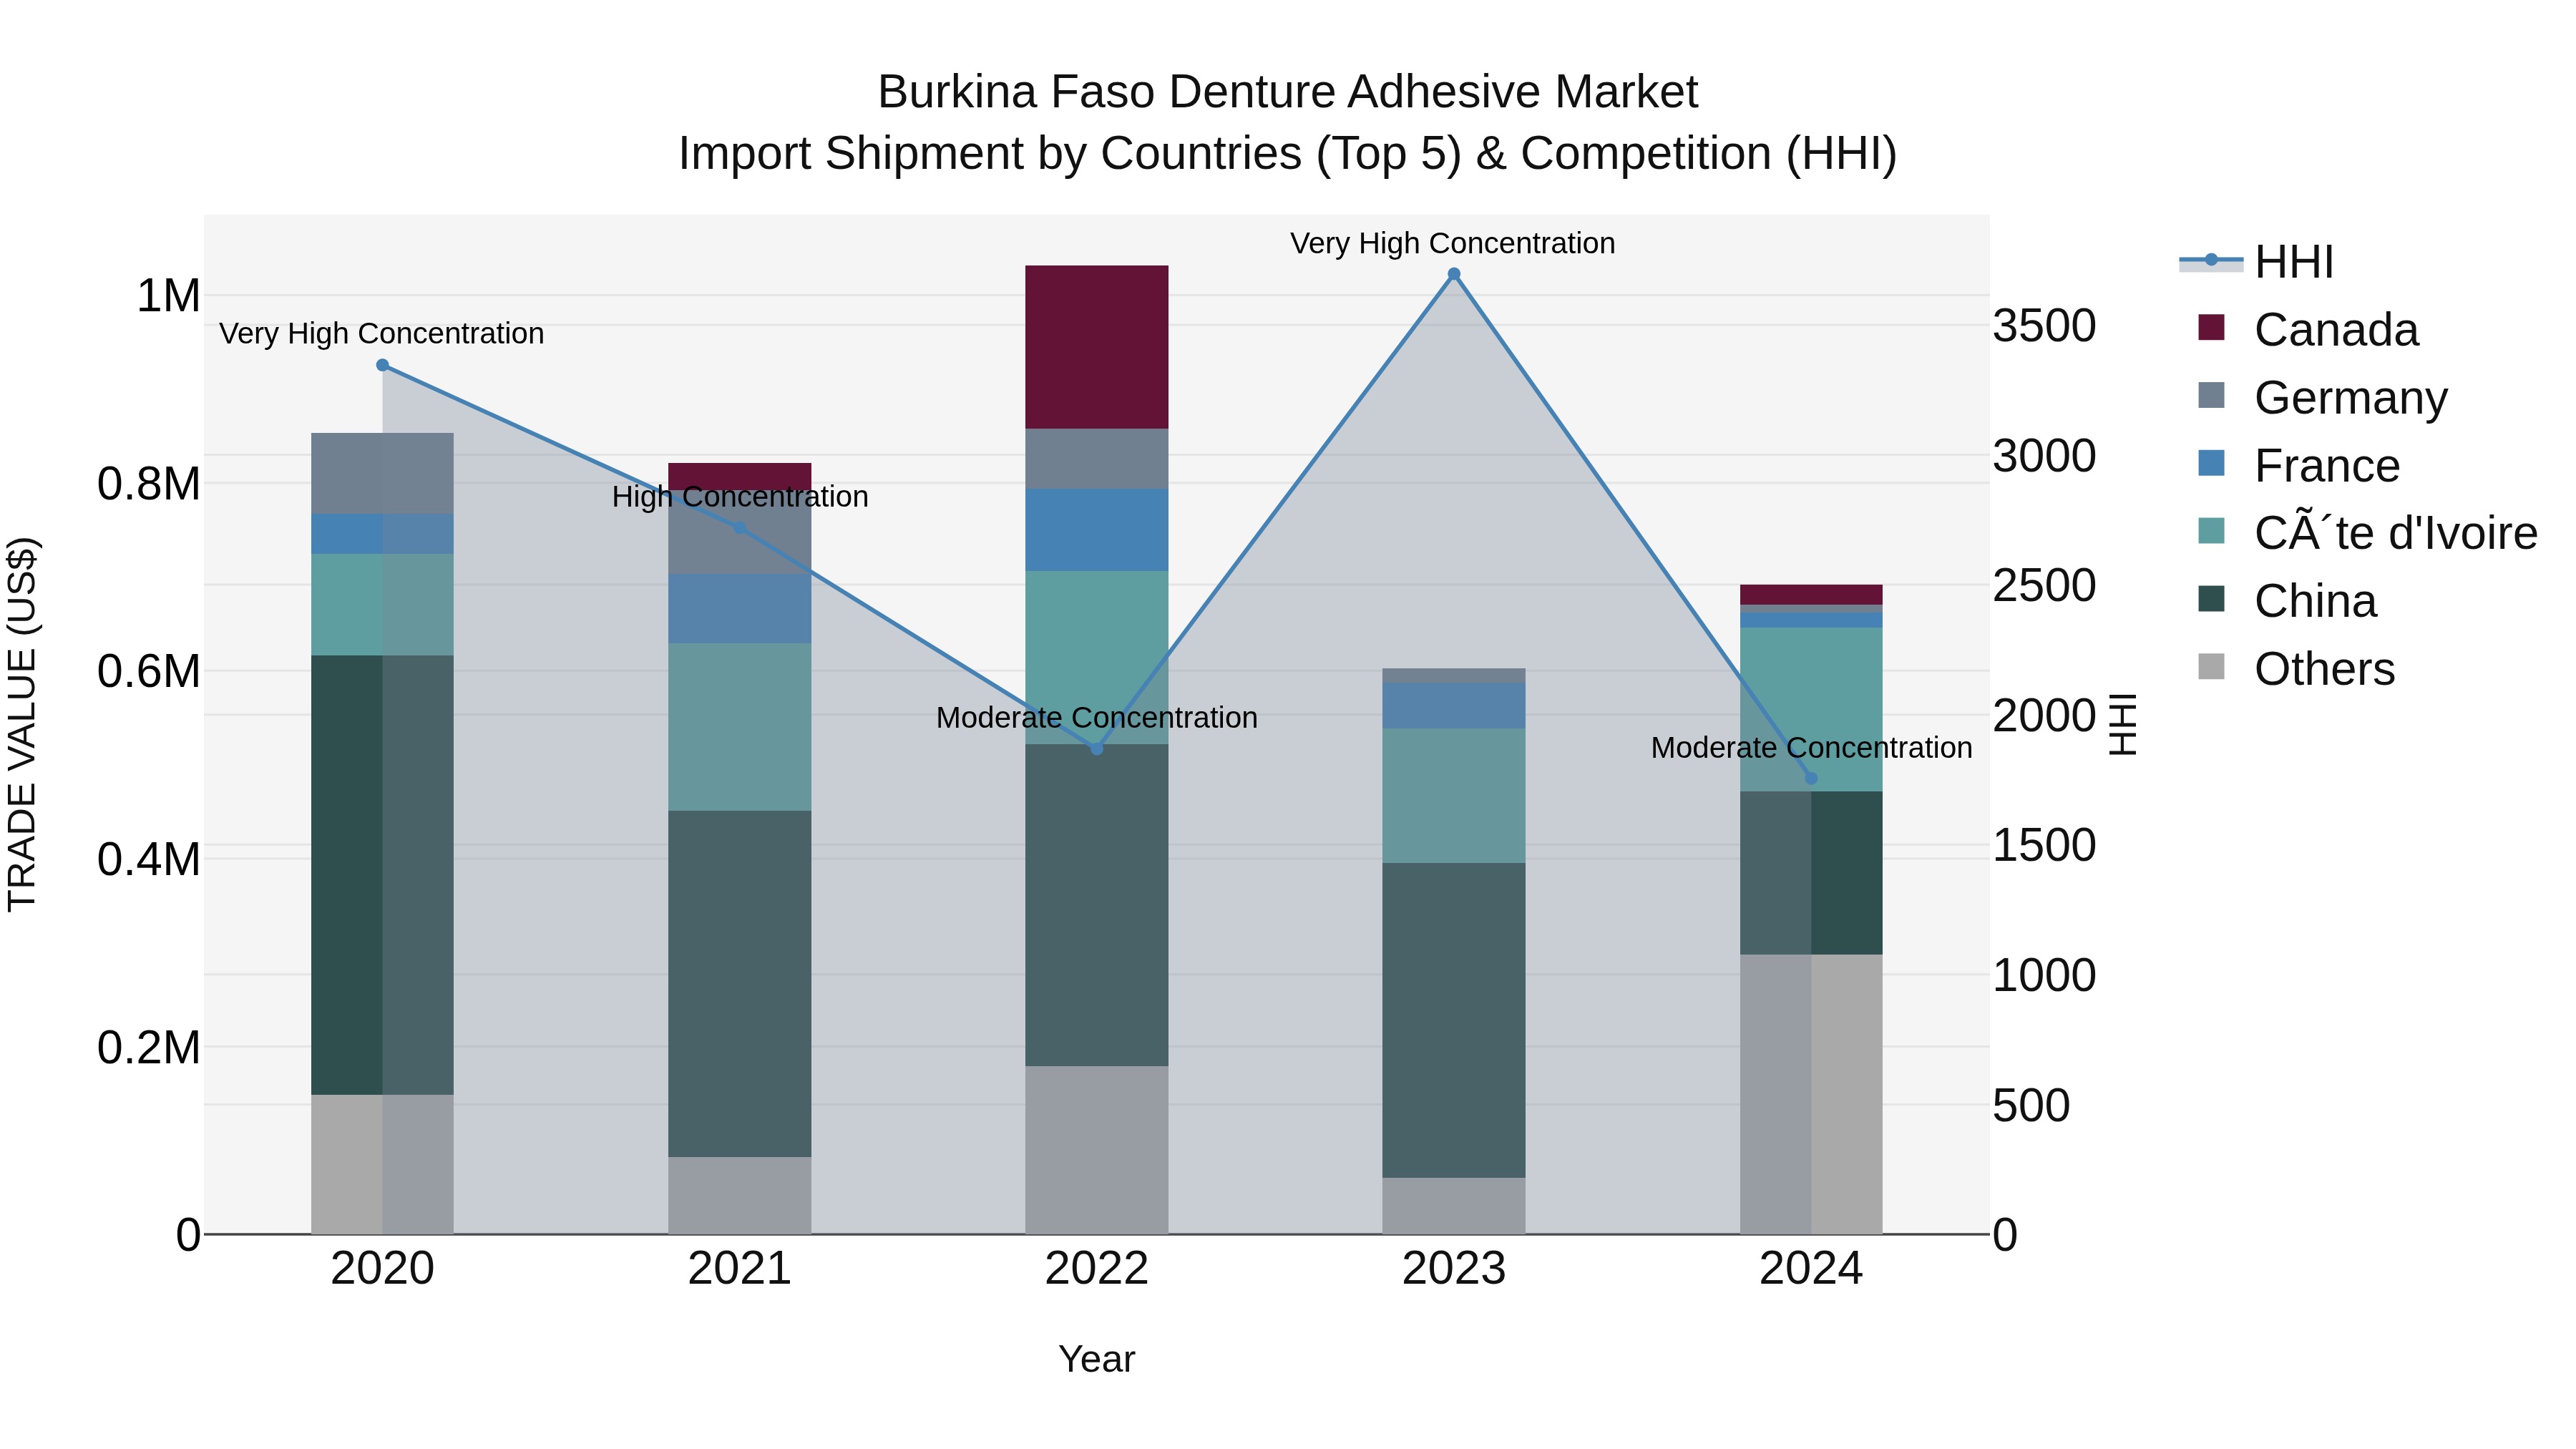Click the 3500 tick on the HHI axis
The width and height of the screenshot is (2576, 1449).
[x=2044, y=326]
